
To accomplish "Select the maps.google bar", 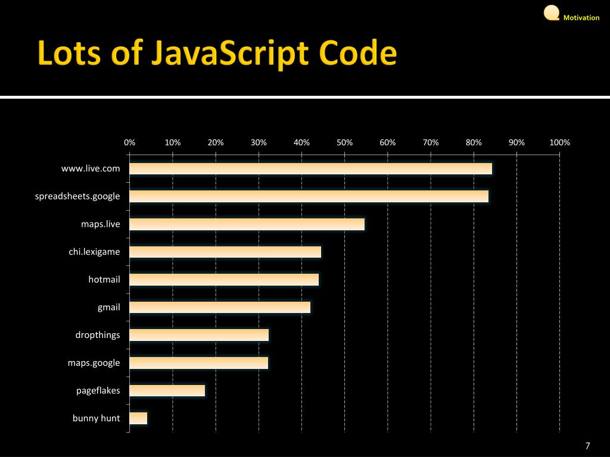I will click(x=199, y=363).
